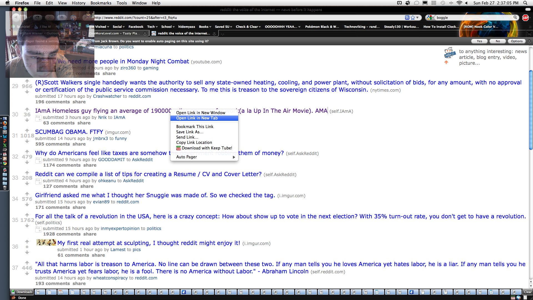Open the 595 comments link
Image resolution: width=533 pixels, height=300 pixels.
click(x=52, y=144)
